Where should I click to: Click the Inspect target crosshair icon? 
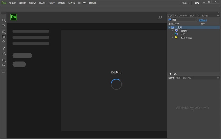click(x=4, y=41)
